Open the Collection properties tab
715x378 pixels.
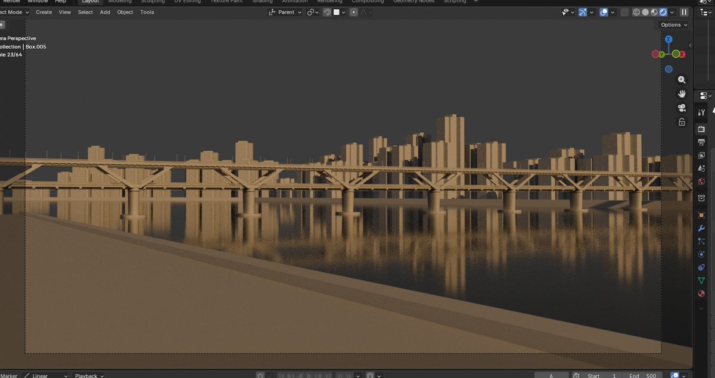701,198
